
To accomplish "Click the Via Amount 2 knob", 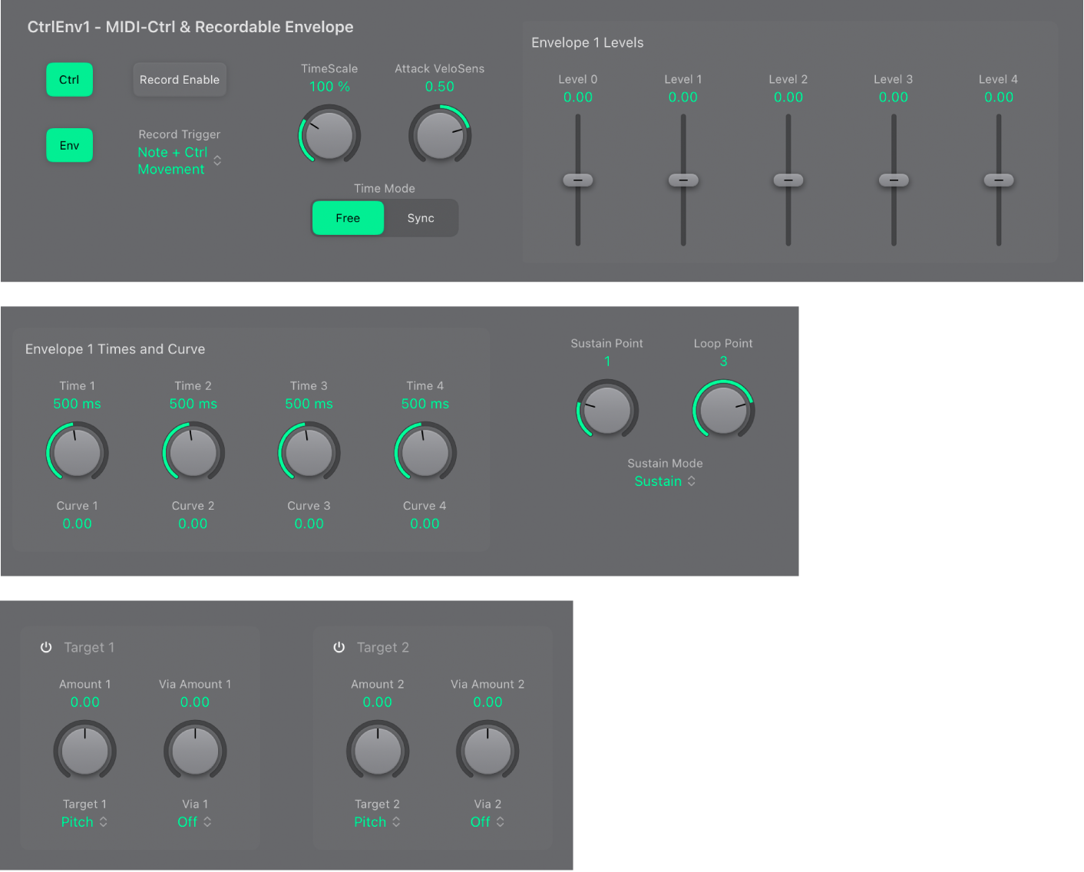I will (487, 751).
